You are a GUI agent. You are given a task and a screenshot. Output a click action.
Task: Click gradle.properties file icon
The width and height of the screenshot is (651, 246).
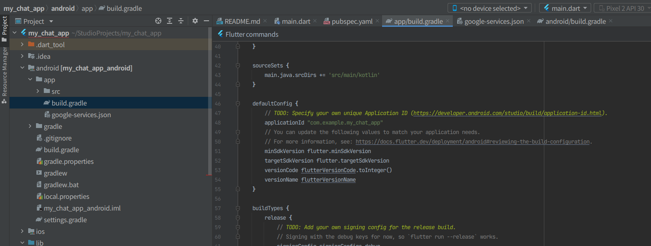[x=39, y=161]
